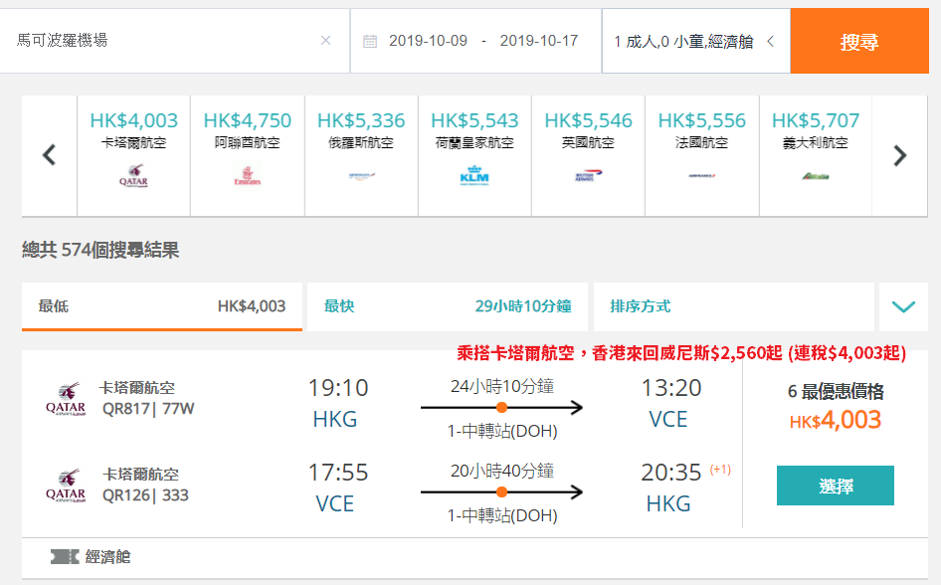Filter by 俄羅斯航空 HK$5,336 card
Viewport: 941px width, 585px height.
click(361, 155)
